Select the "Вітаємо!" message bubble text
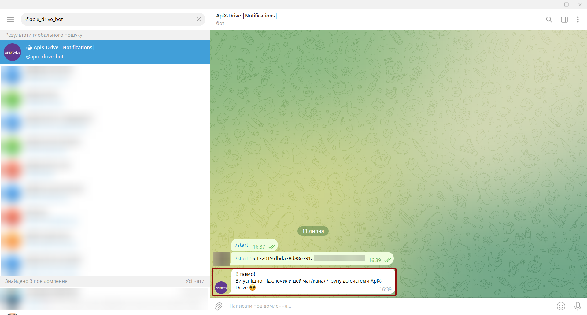 (x=245, y=274)
